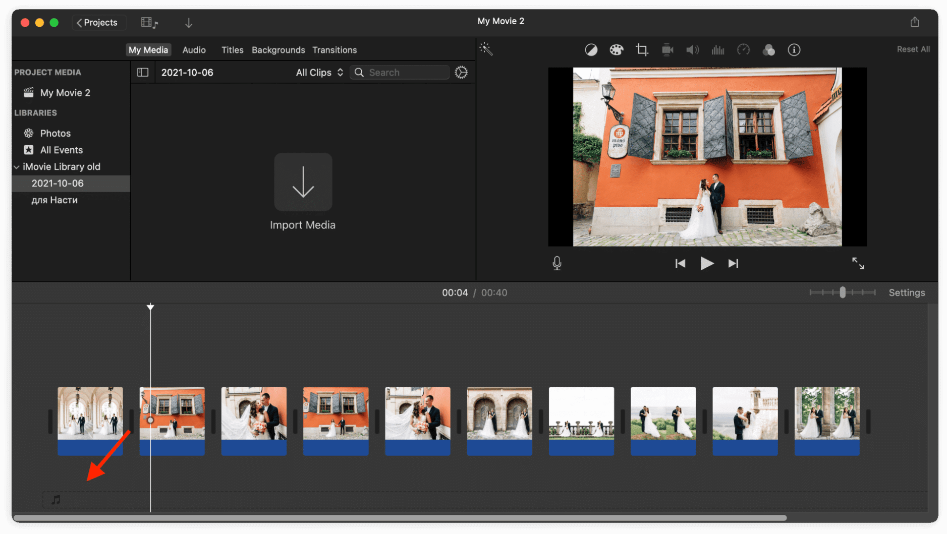Click the search clips field
The height and width of the screenshot is (534, 947).
tap(400, 73)
